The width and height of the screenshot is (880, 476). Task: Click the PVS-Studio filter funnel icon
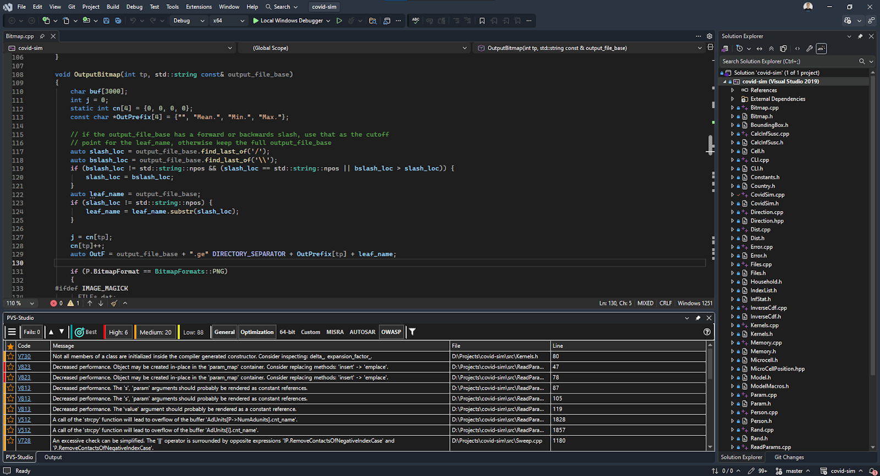tap(412, 332)
